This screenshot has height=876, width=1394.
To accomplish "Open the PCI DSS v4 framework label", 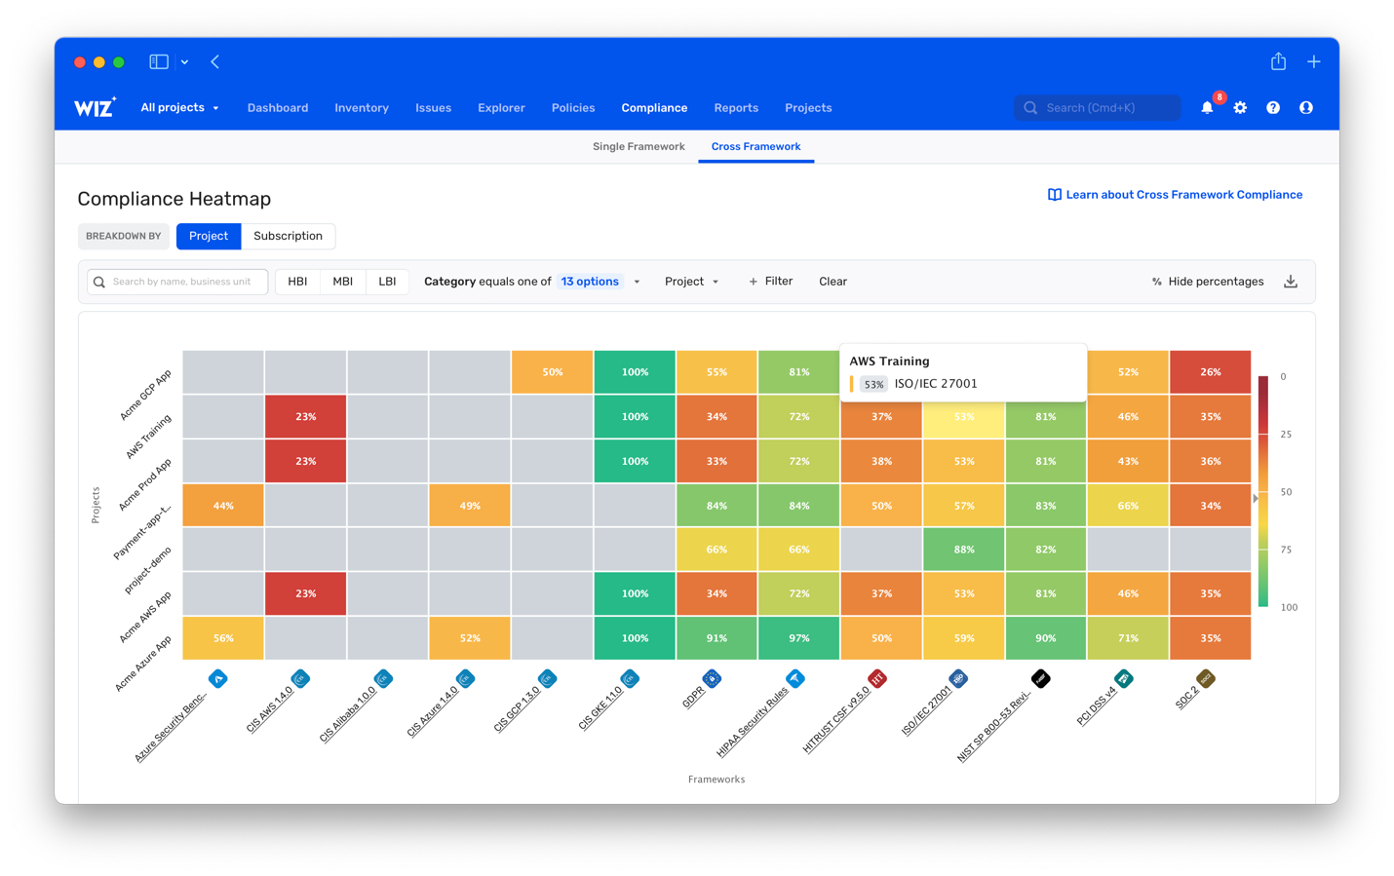I will [x=1098, y=705].
